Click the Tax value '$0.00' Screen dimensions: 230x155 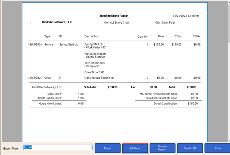[x=153, y=87]
